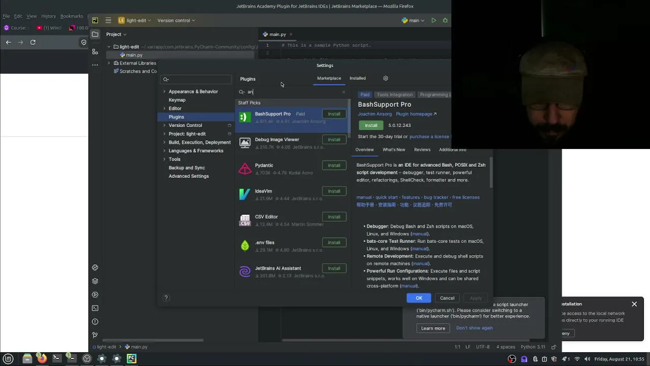Switch to the Installed plugins tab

357,78
